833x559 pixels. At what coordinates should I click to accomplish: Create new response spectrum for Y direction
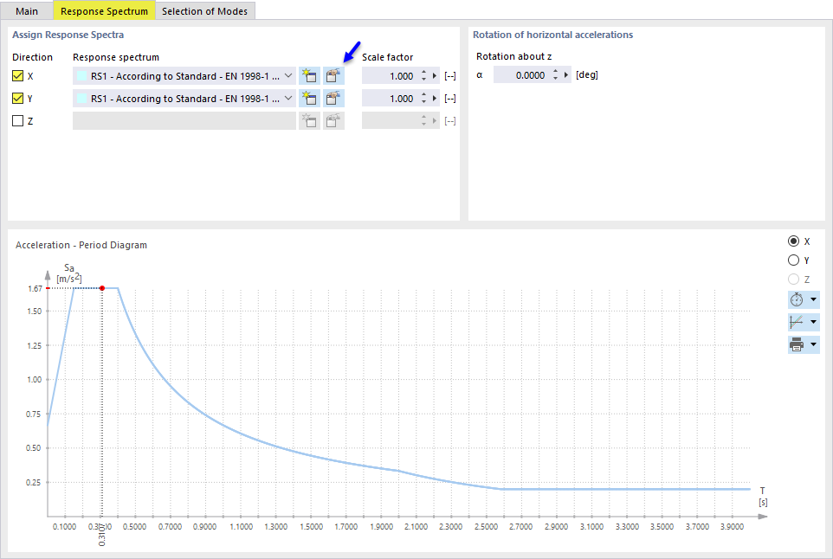click(309, 98)
